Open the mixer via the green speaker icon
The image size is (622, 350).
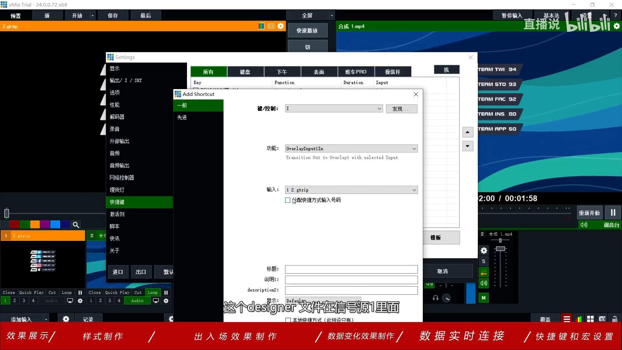[x=584, y=225]
